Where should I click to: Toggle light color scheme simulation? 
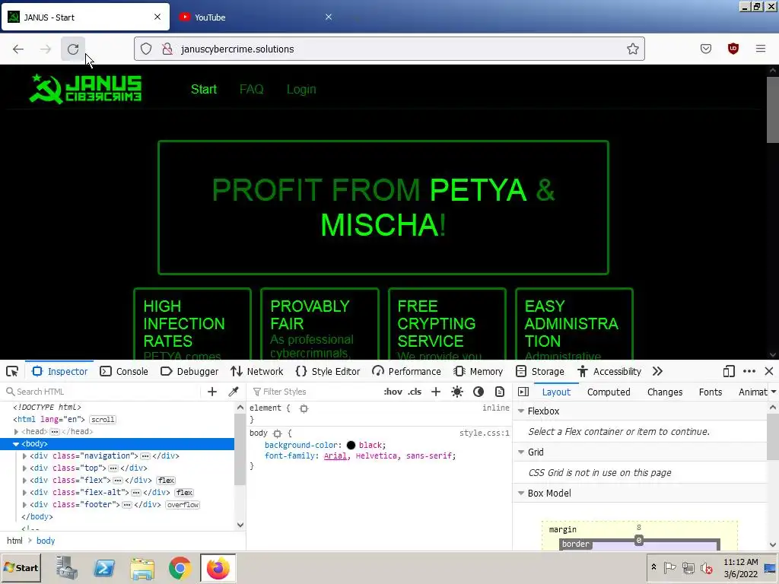(x=457, y=392)
